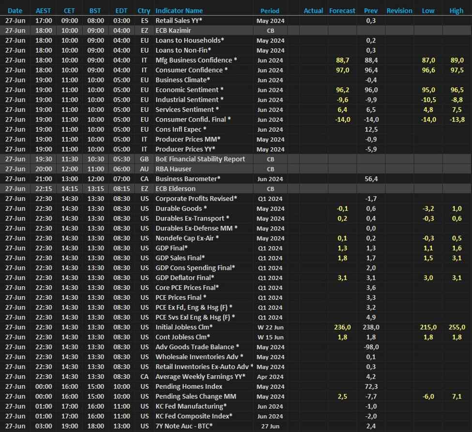Select the BoE Financial Stability Report row
The width and height of the screenshot is (472, 432).
tap(200, 159)
